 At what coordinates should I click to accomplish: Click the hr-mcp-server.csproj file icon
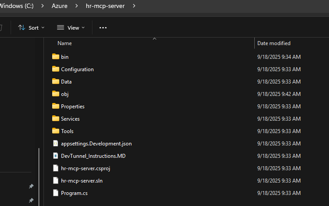(55, 168)
